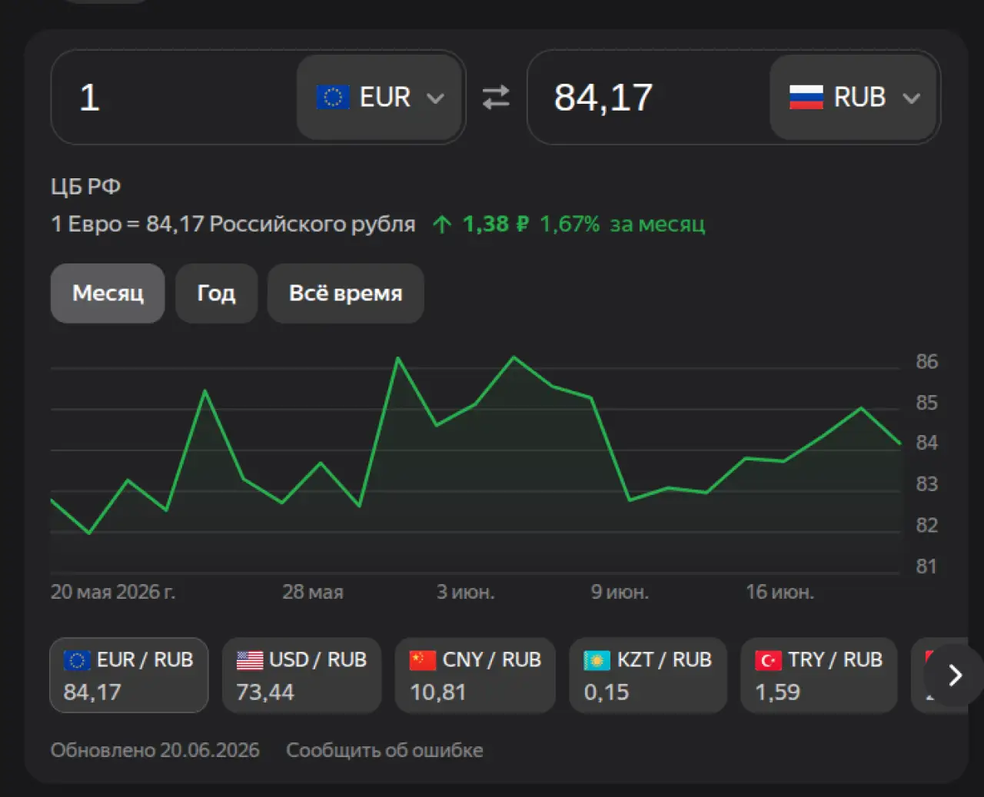Click the Chinese flag on the CNY / RUB card
The image size is (984, 797).
[x=423, y=660]
